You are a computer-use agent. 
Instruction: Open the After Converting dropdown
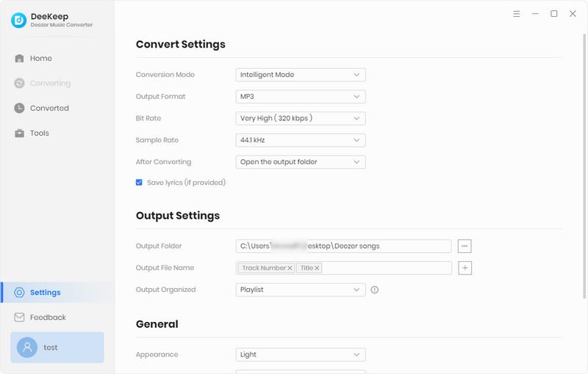(x=301, y=162)
